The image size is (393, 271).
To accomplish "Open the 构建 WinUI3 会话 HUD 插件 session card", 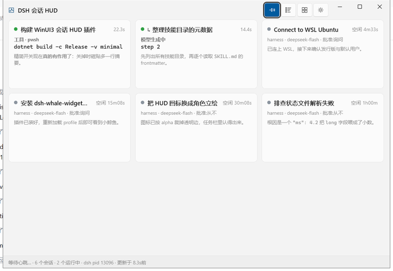I will [69, 54].
